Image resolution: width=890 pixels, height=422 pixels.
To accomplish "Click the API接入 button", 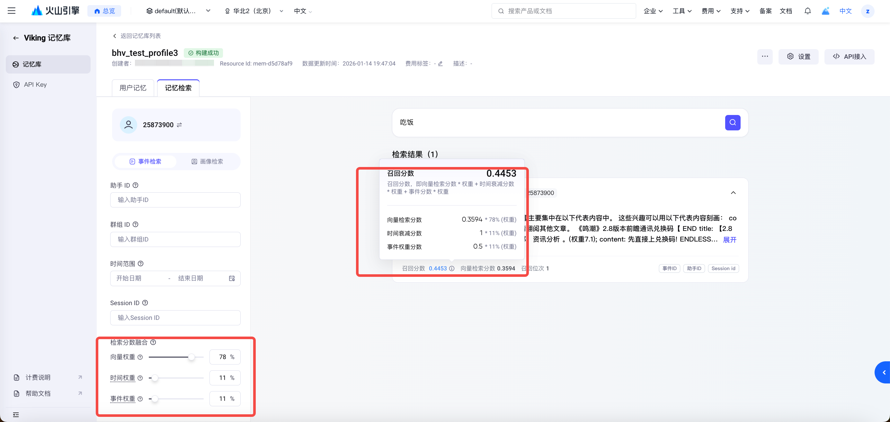I will [x=849, y=57].
